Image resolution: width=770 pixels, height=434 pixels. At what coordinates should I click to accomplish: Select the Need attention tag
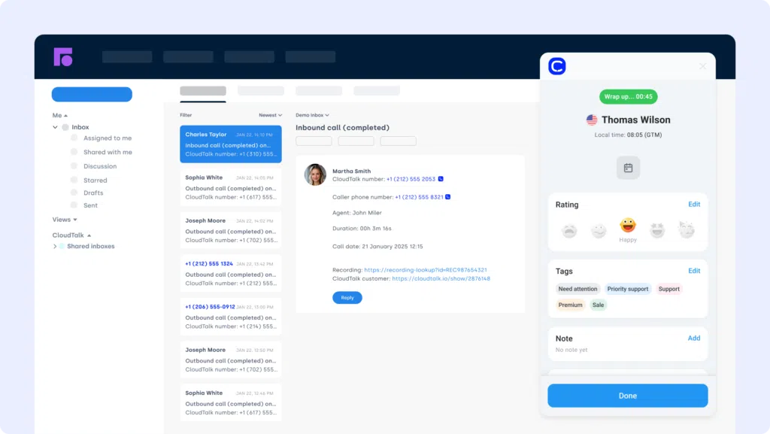577,289
